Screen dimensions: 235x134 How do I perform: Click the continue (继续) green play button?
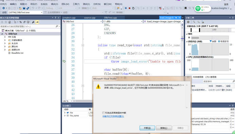[x=79, y=8]
